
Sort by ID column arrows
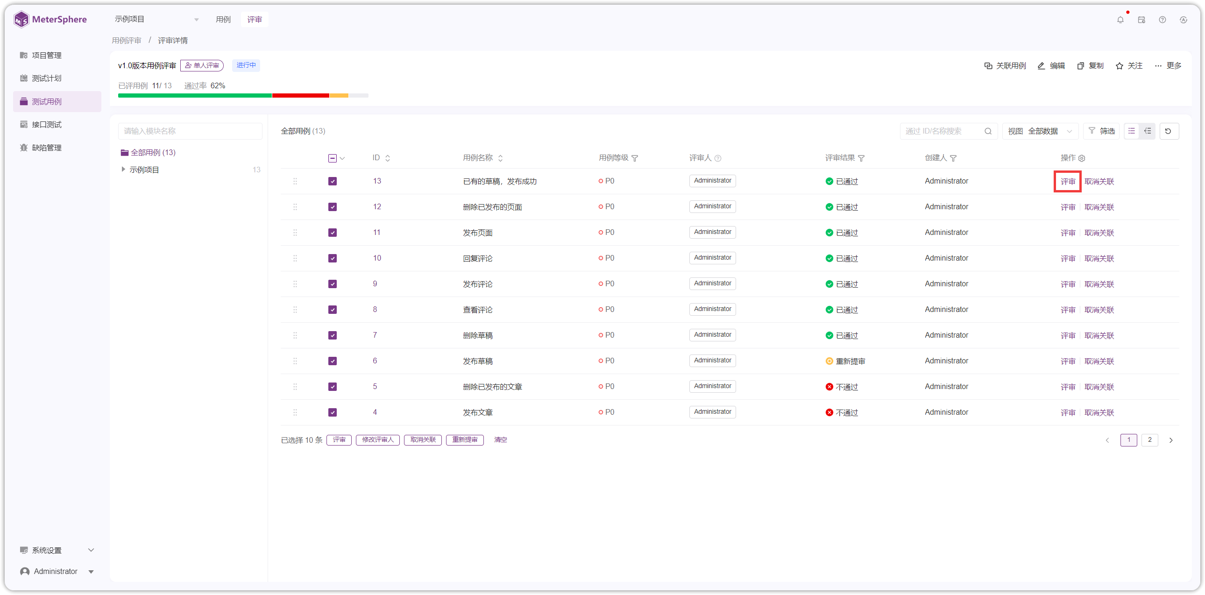[387, 158]
